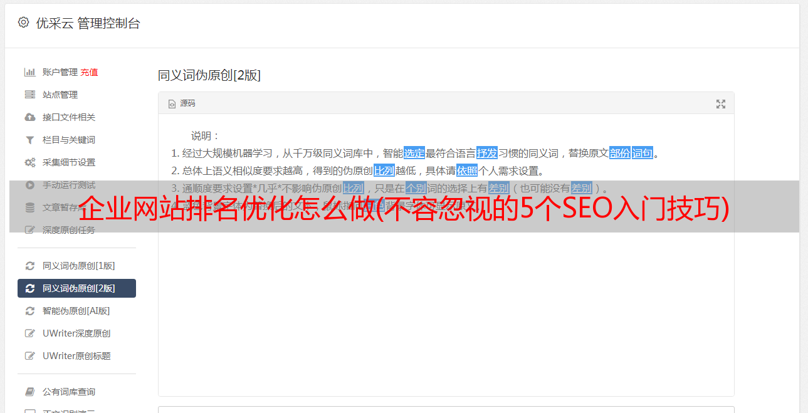Click the 同义词伪原创[1版] refresh icon

[x=29, y=266]
